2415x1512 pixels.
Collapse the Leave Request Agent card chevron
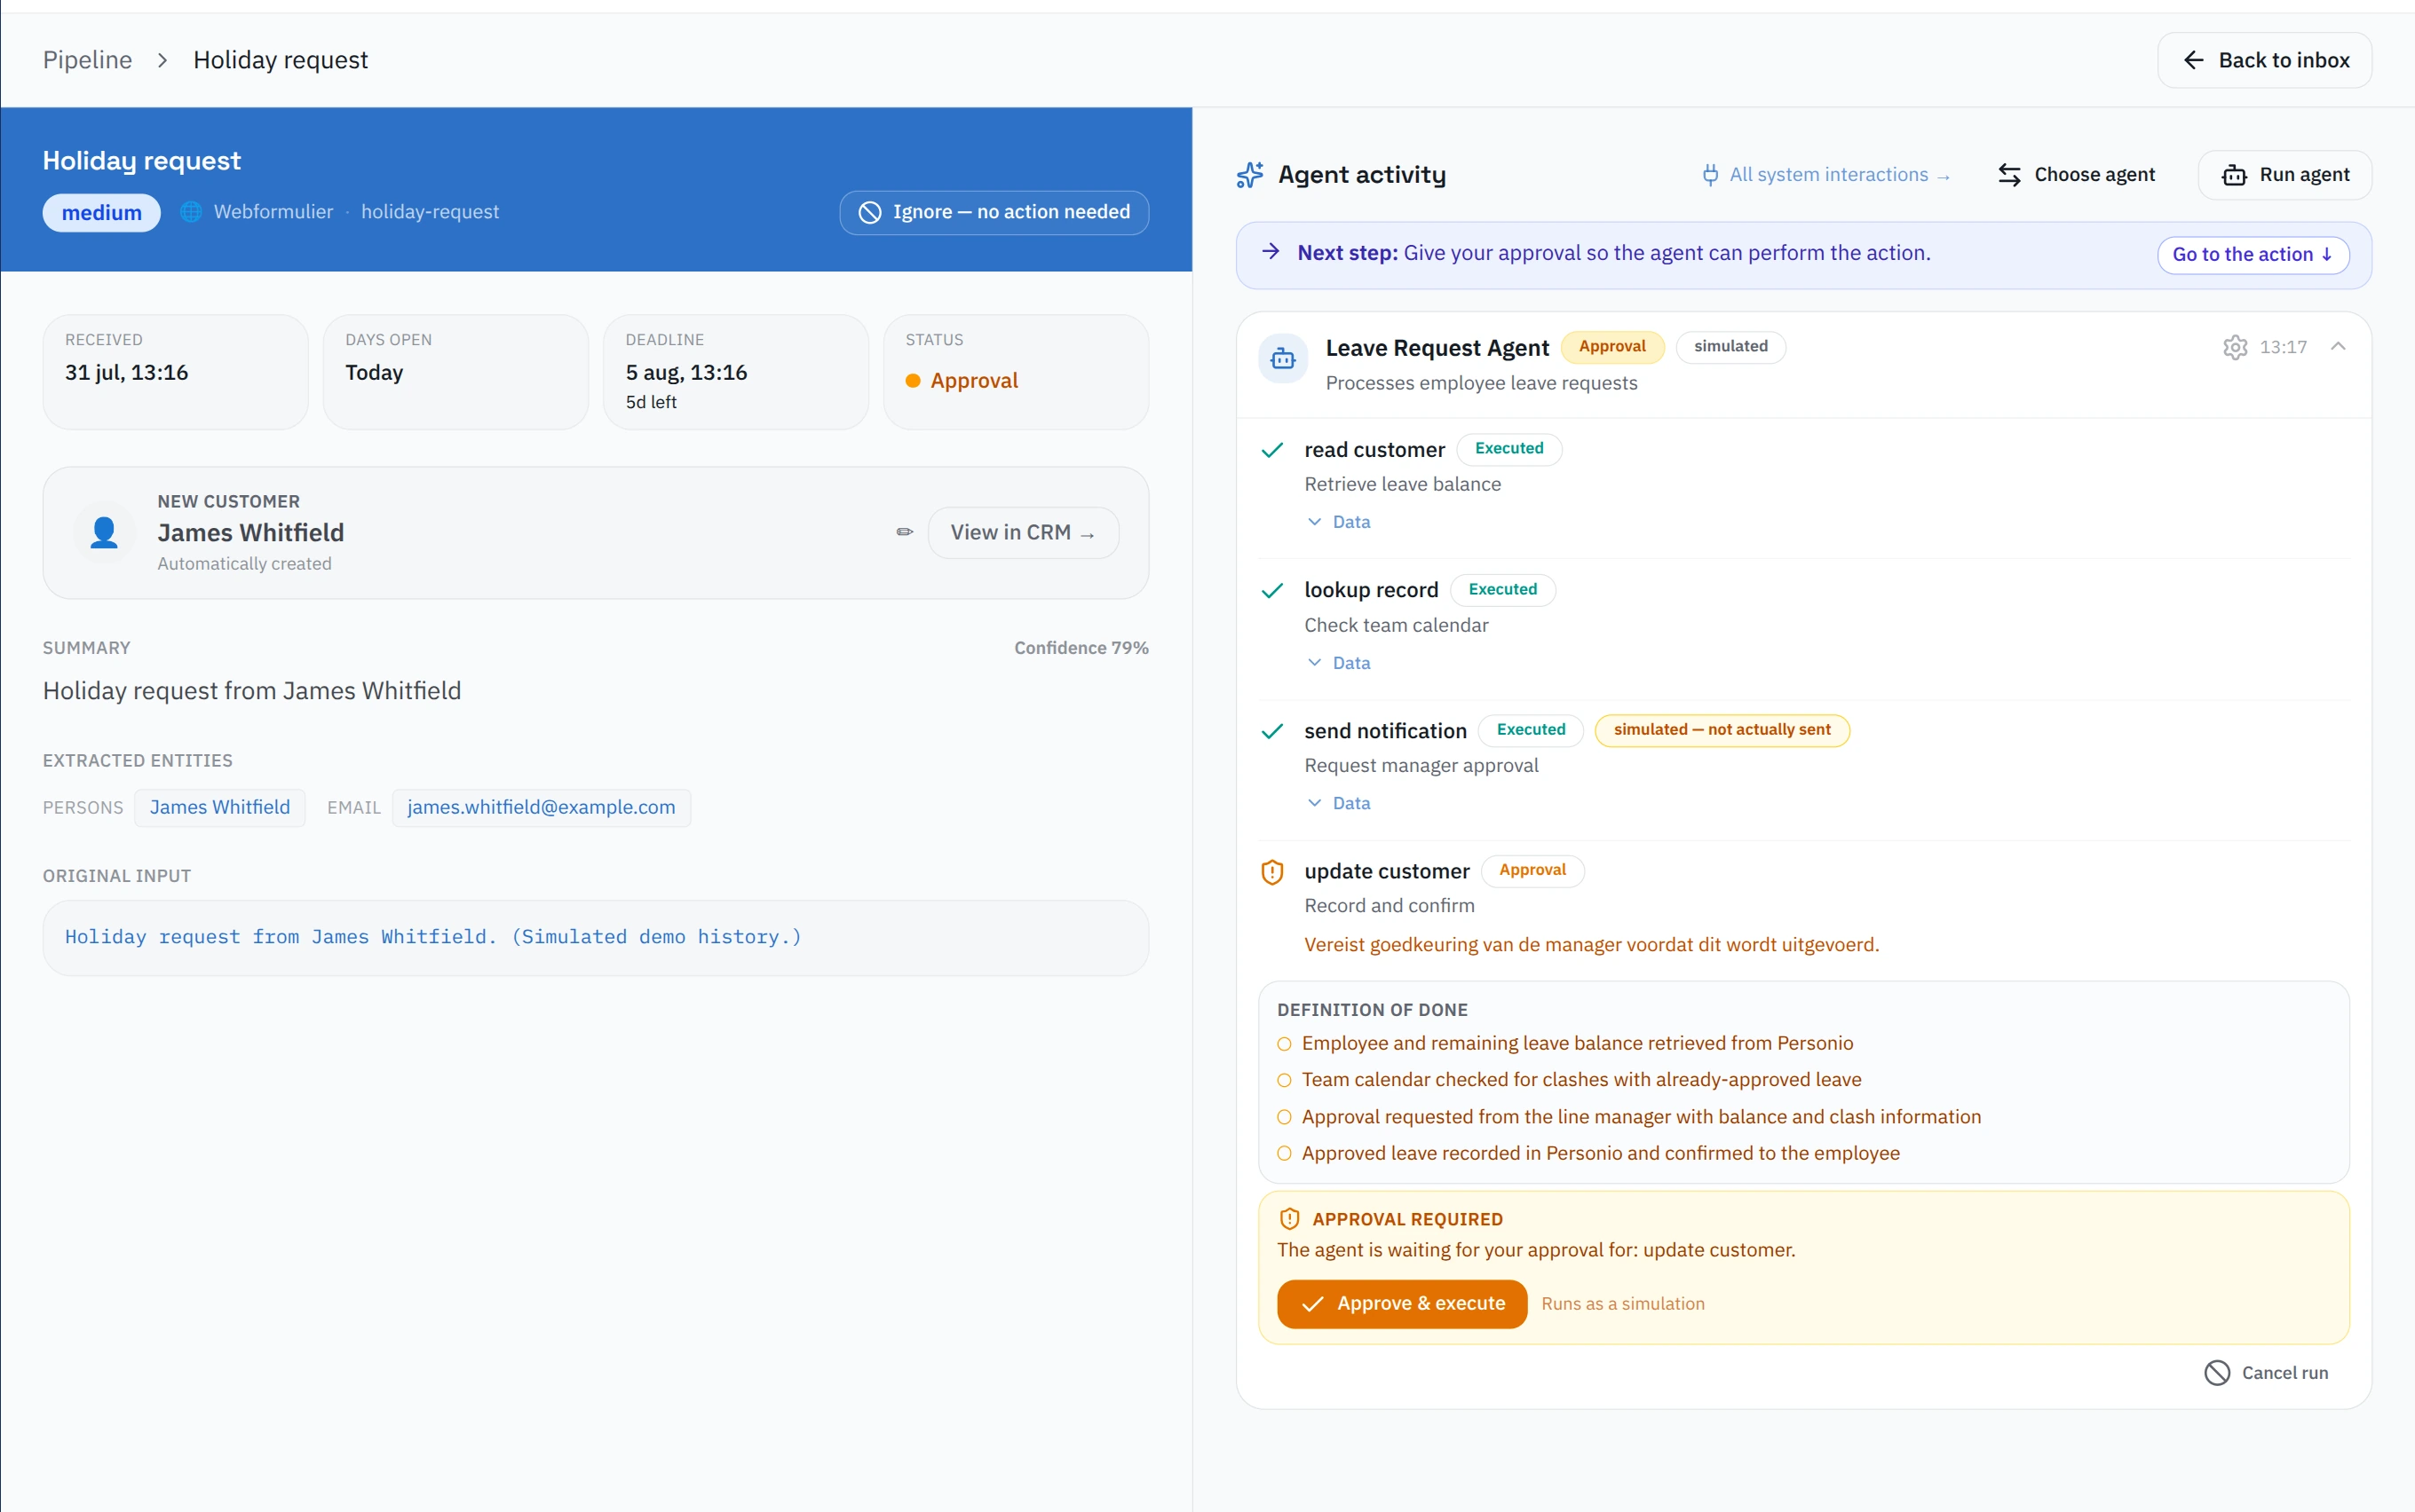coord(2337,346)
